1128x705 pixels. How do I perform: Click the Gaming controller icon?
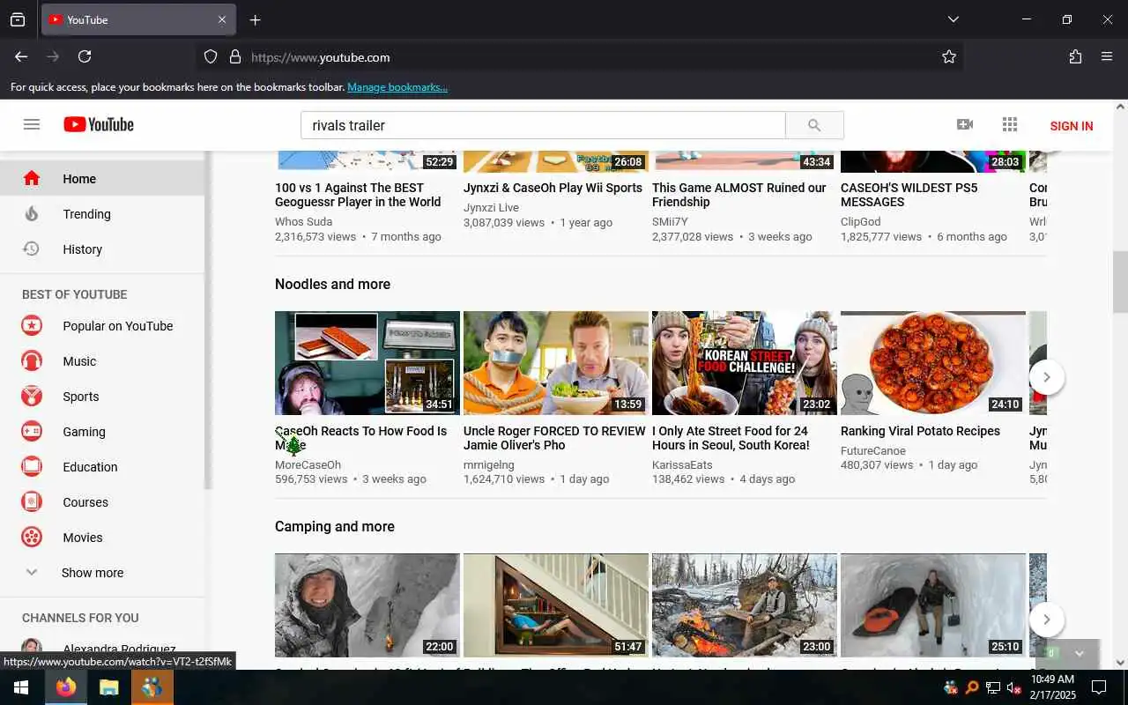(x=32, y=432)
